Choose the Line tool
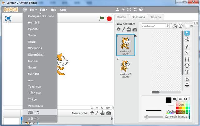 coord(187,53)
